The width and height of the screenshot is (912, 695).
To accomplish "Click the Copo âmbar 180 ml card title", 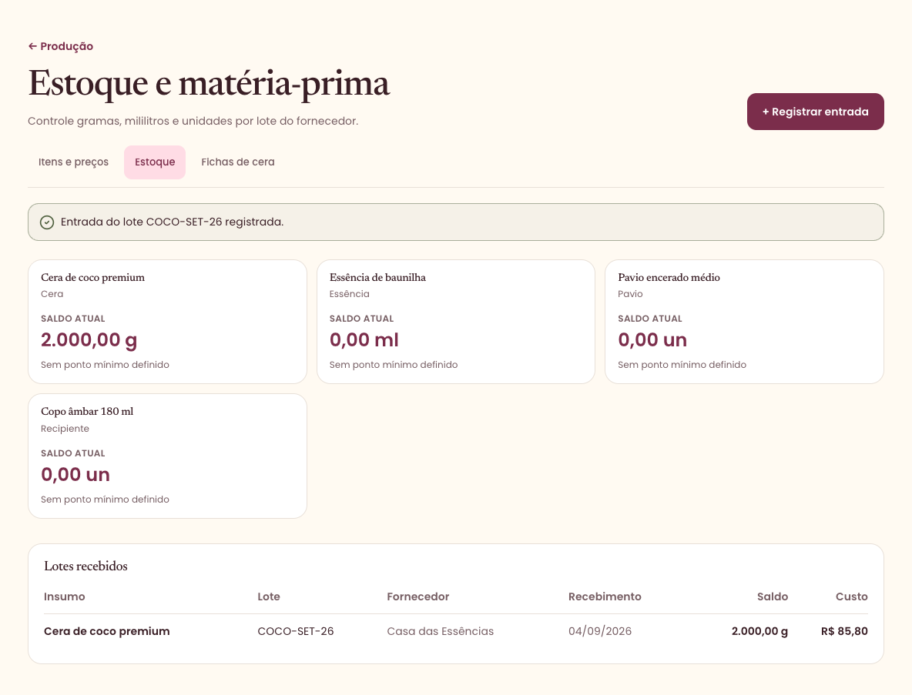I will tap(87, 412).
